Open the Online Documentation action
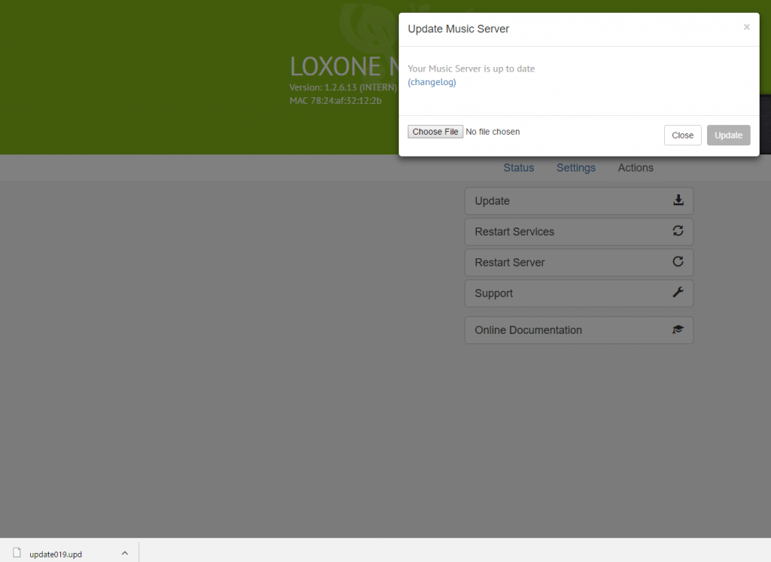The image size is (771, 562). tap(578, 330)
